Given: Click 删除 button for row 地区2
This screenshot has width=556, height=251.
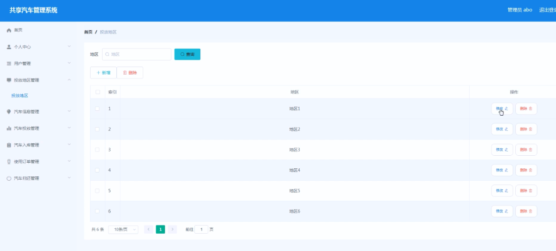Looking at the screenshot, I should pos(526,129).
